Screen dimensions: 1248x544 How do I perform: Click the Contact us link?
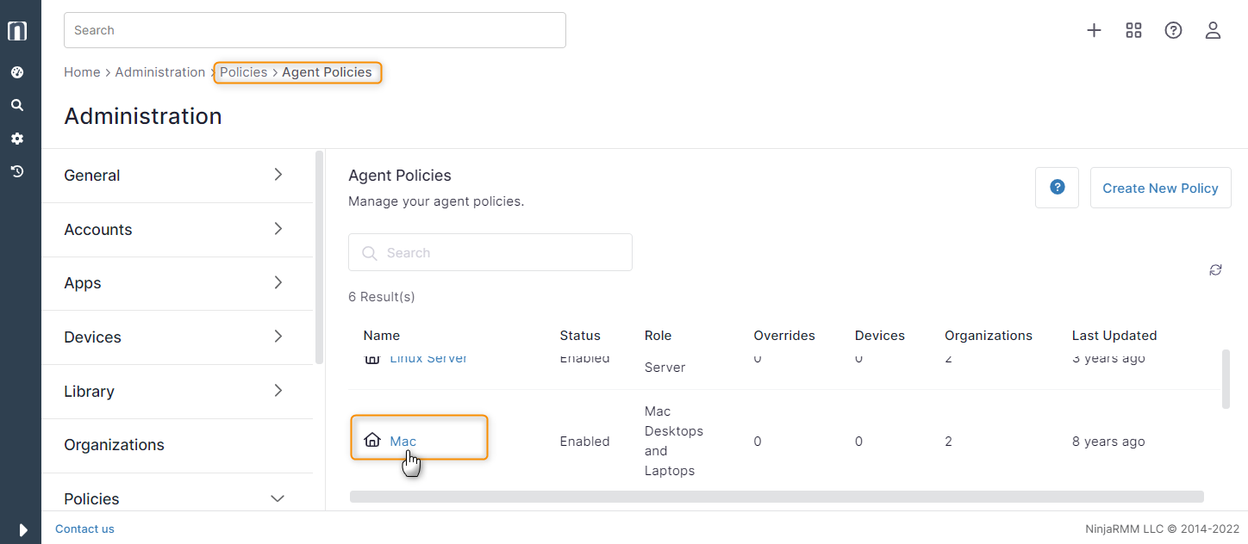point(84,529)
